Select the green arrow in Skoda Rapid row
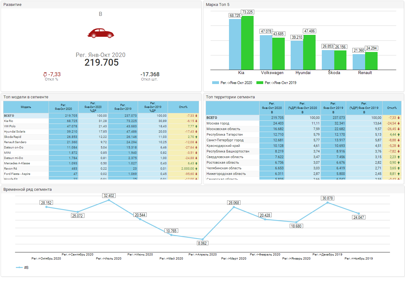 pos(196,137)
